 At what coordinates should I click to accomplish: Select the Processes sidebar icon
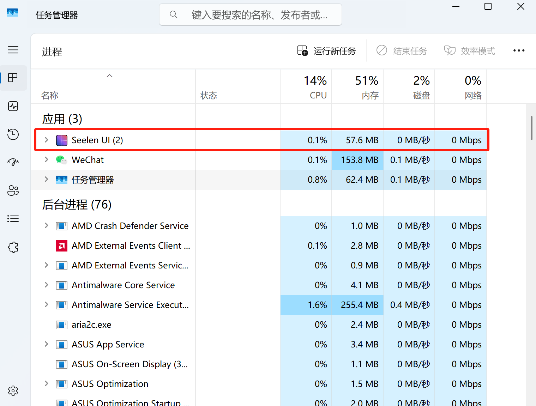[13, 78]
